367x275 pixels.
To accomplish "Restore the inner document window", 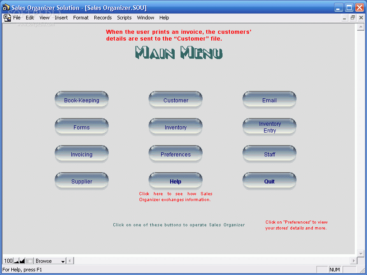I will (x=353, y=18).
